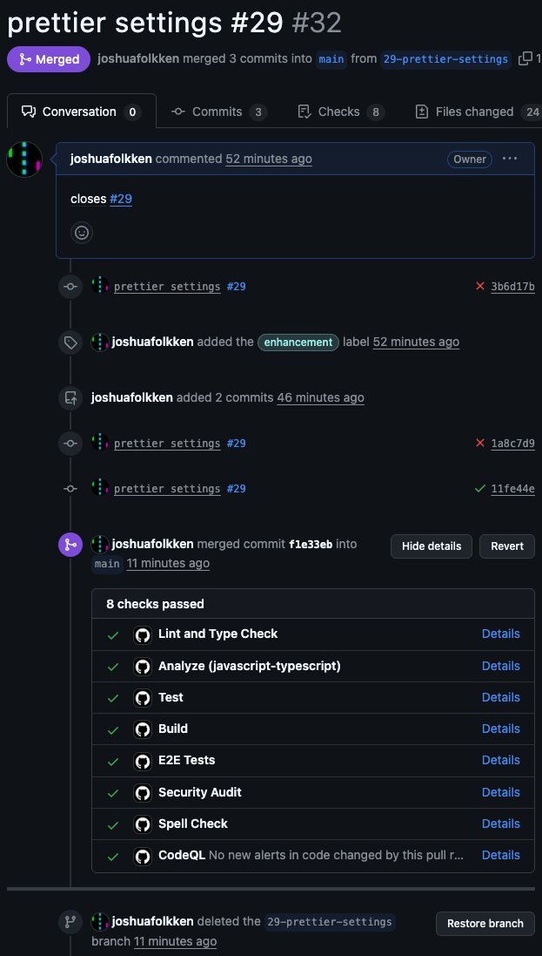Switch to the Commits tab
This screenshot has width=542, height=956.
218,112
